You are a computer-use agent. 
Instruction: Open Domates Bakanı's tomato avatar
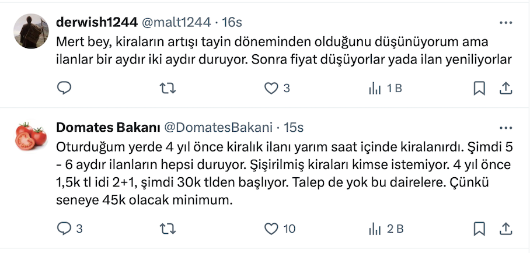[31, 136]
